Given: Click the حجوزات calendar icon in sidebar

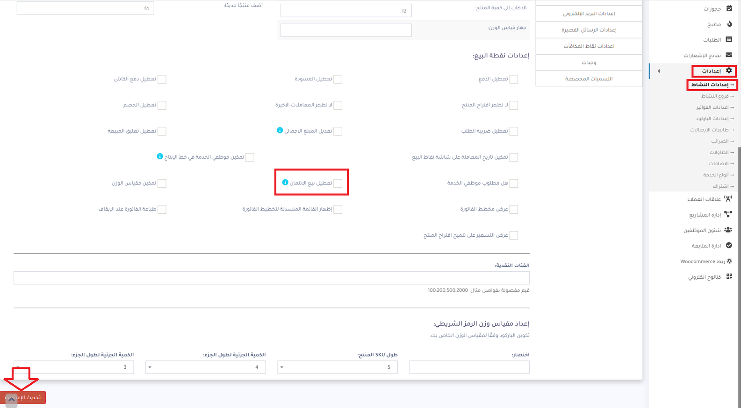Looking at the screenshot, I should (729, 8).
